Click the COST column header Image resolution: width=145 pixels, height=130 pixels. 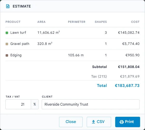click(x=135, y=22)
